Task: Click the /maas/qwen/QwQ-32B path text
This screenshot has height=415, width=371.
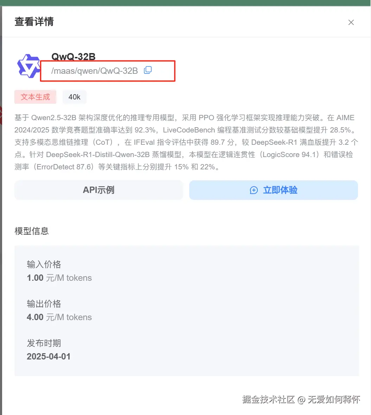Action: pyautogui.click(x=95, y=71)
